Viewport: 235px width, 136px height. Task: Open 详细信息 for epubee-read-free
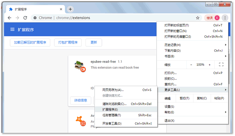click(81, 100)
